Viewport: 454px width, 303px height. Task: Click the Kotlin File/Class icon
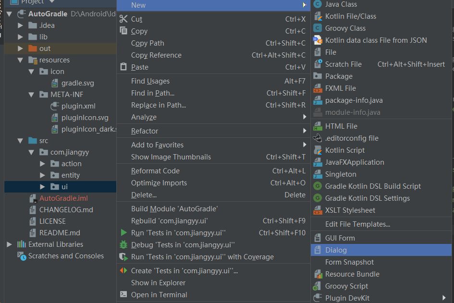318,16
